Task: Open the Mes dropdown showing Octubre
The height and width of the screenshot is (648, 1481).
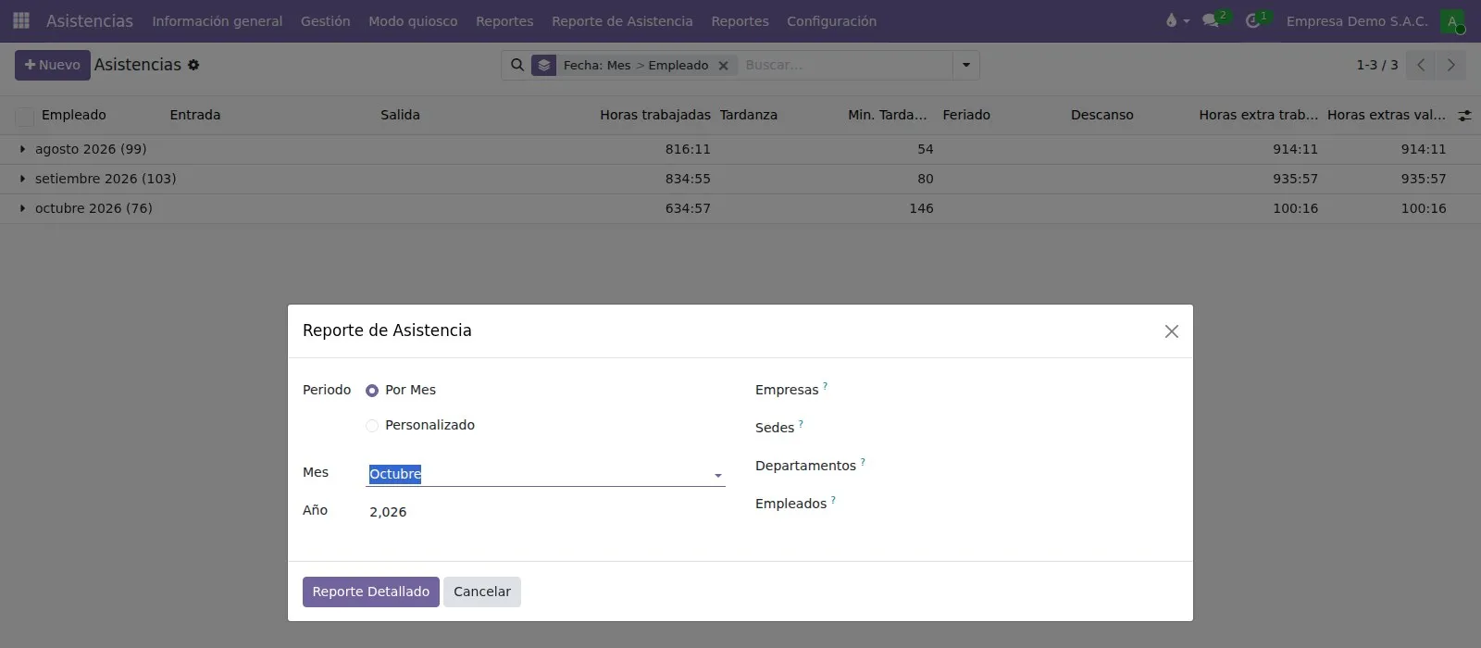Action: coord(545,474)
